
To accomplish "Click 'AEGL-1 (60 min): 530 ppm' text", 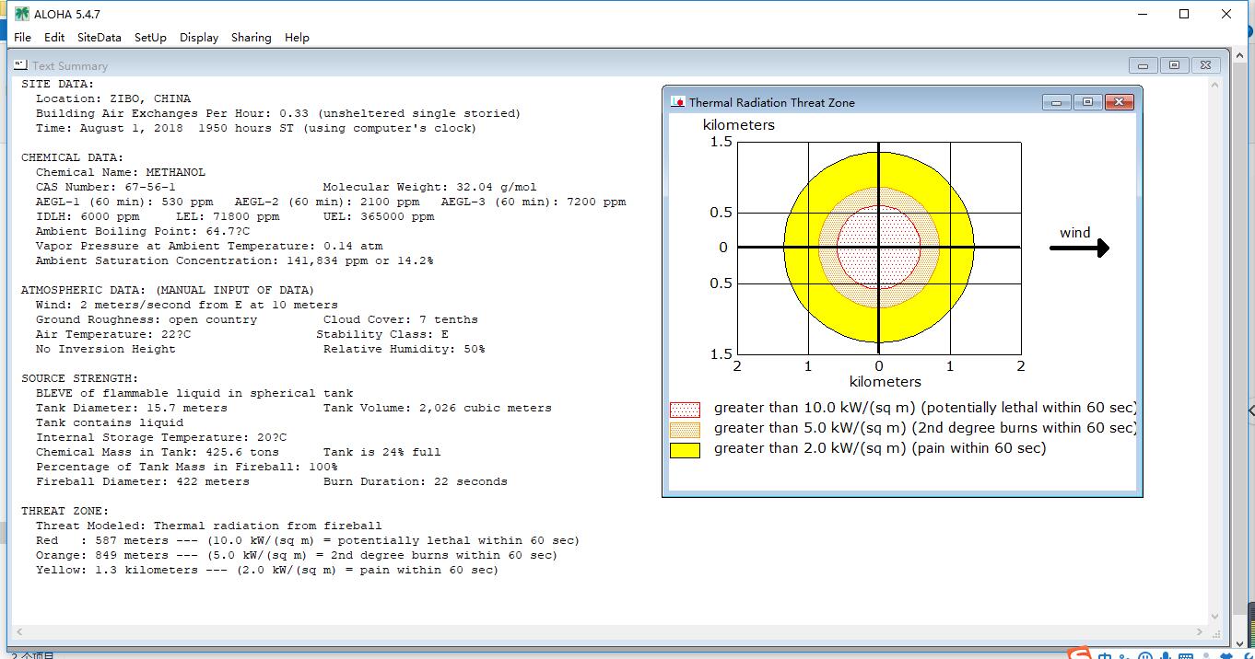I will (x=124, y=202).
